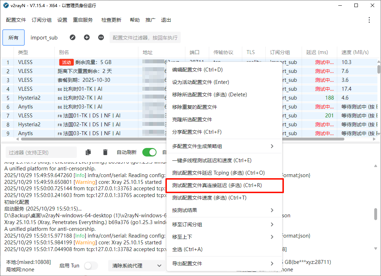Select 测试配置文件真连接延迟 in context menu
The width and height of the screenshot is (381, 276).
(224, 185)
